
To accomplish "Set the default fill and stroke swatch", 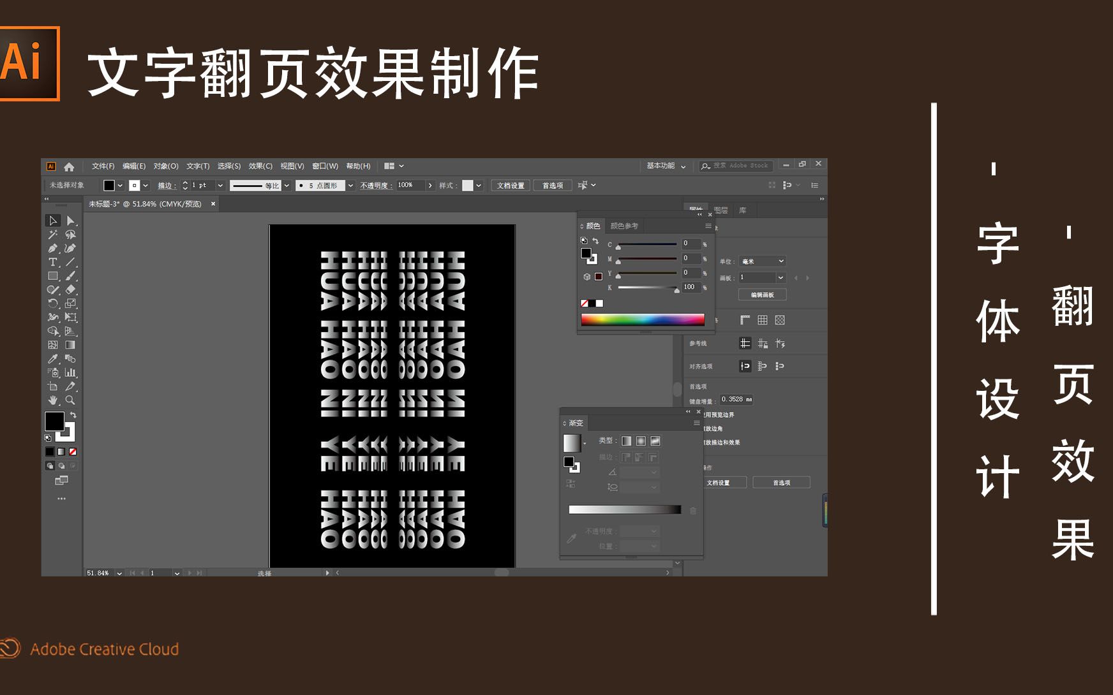I will (x=47, y=437).
